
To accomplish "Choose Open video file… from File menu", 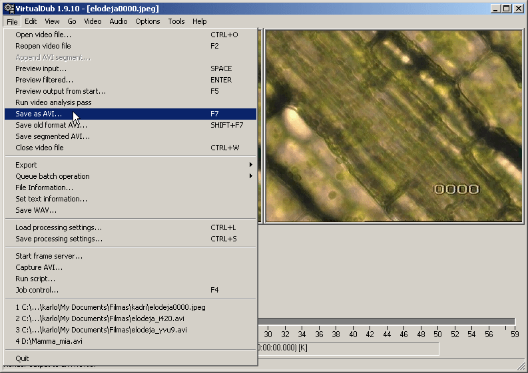I will (x=131, y=35).
